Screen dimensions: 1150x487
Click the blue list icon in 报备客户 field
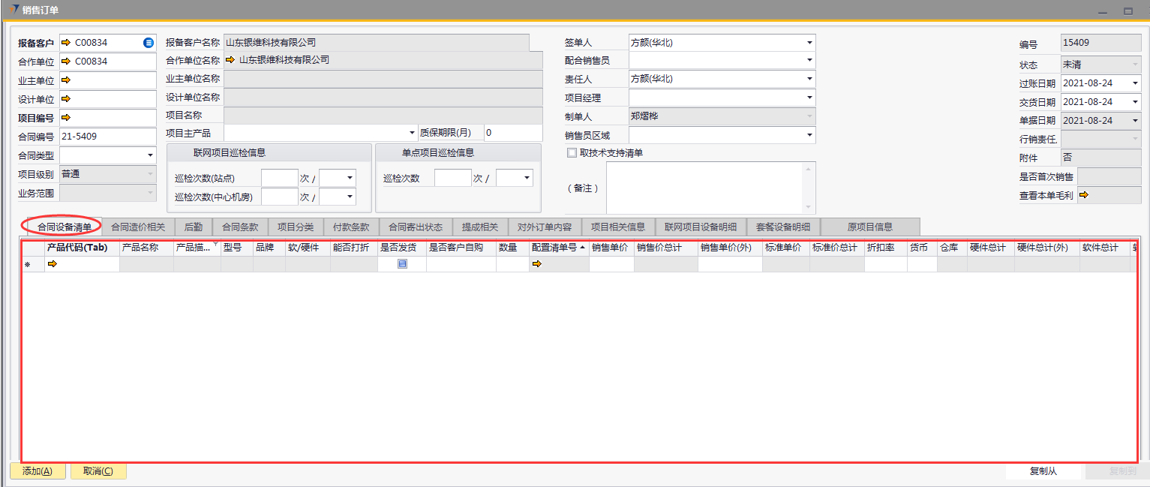pos(149,43)
